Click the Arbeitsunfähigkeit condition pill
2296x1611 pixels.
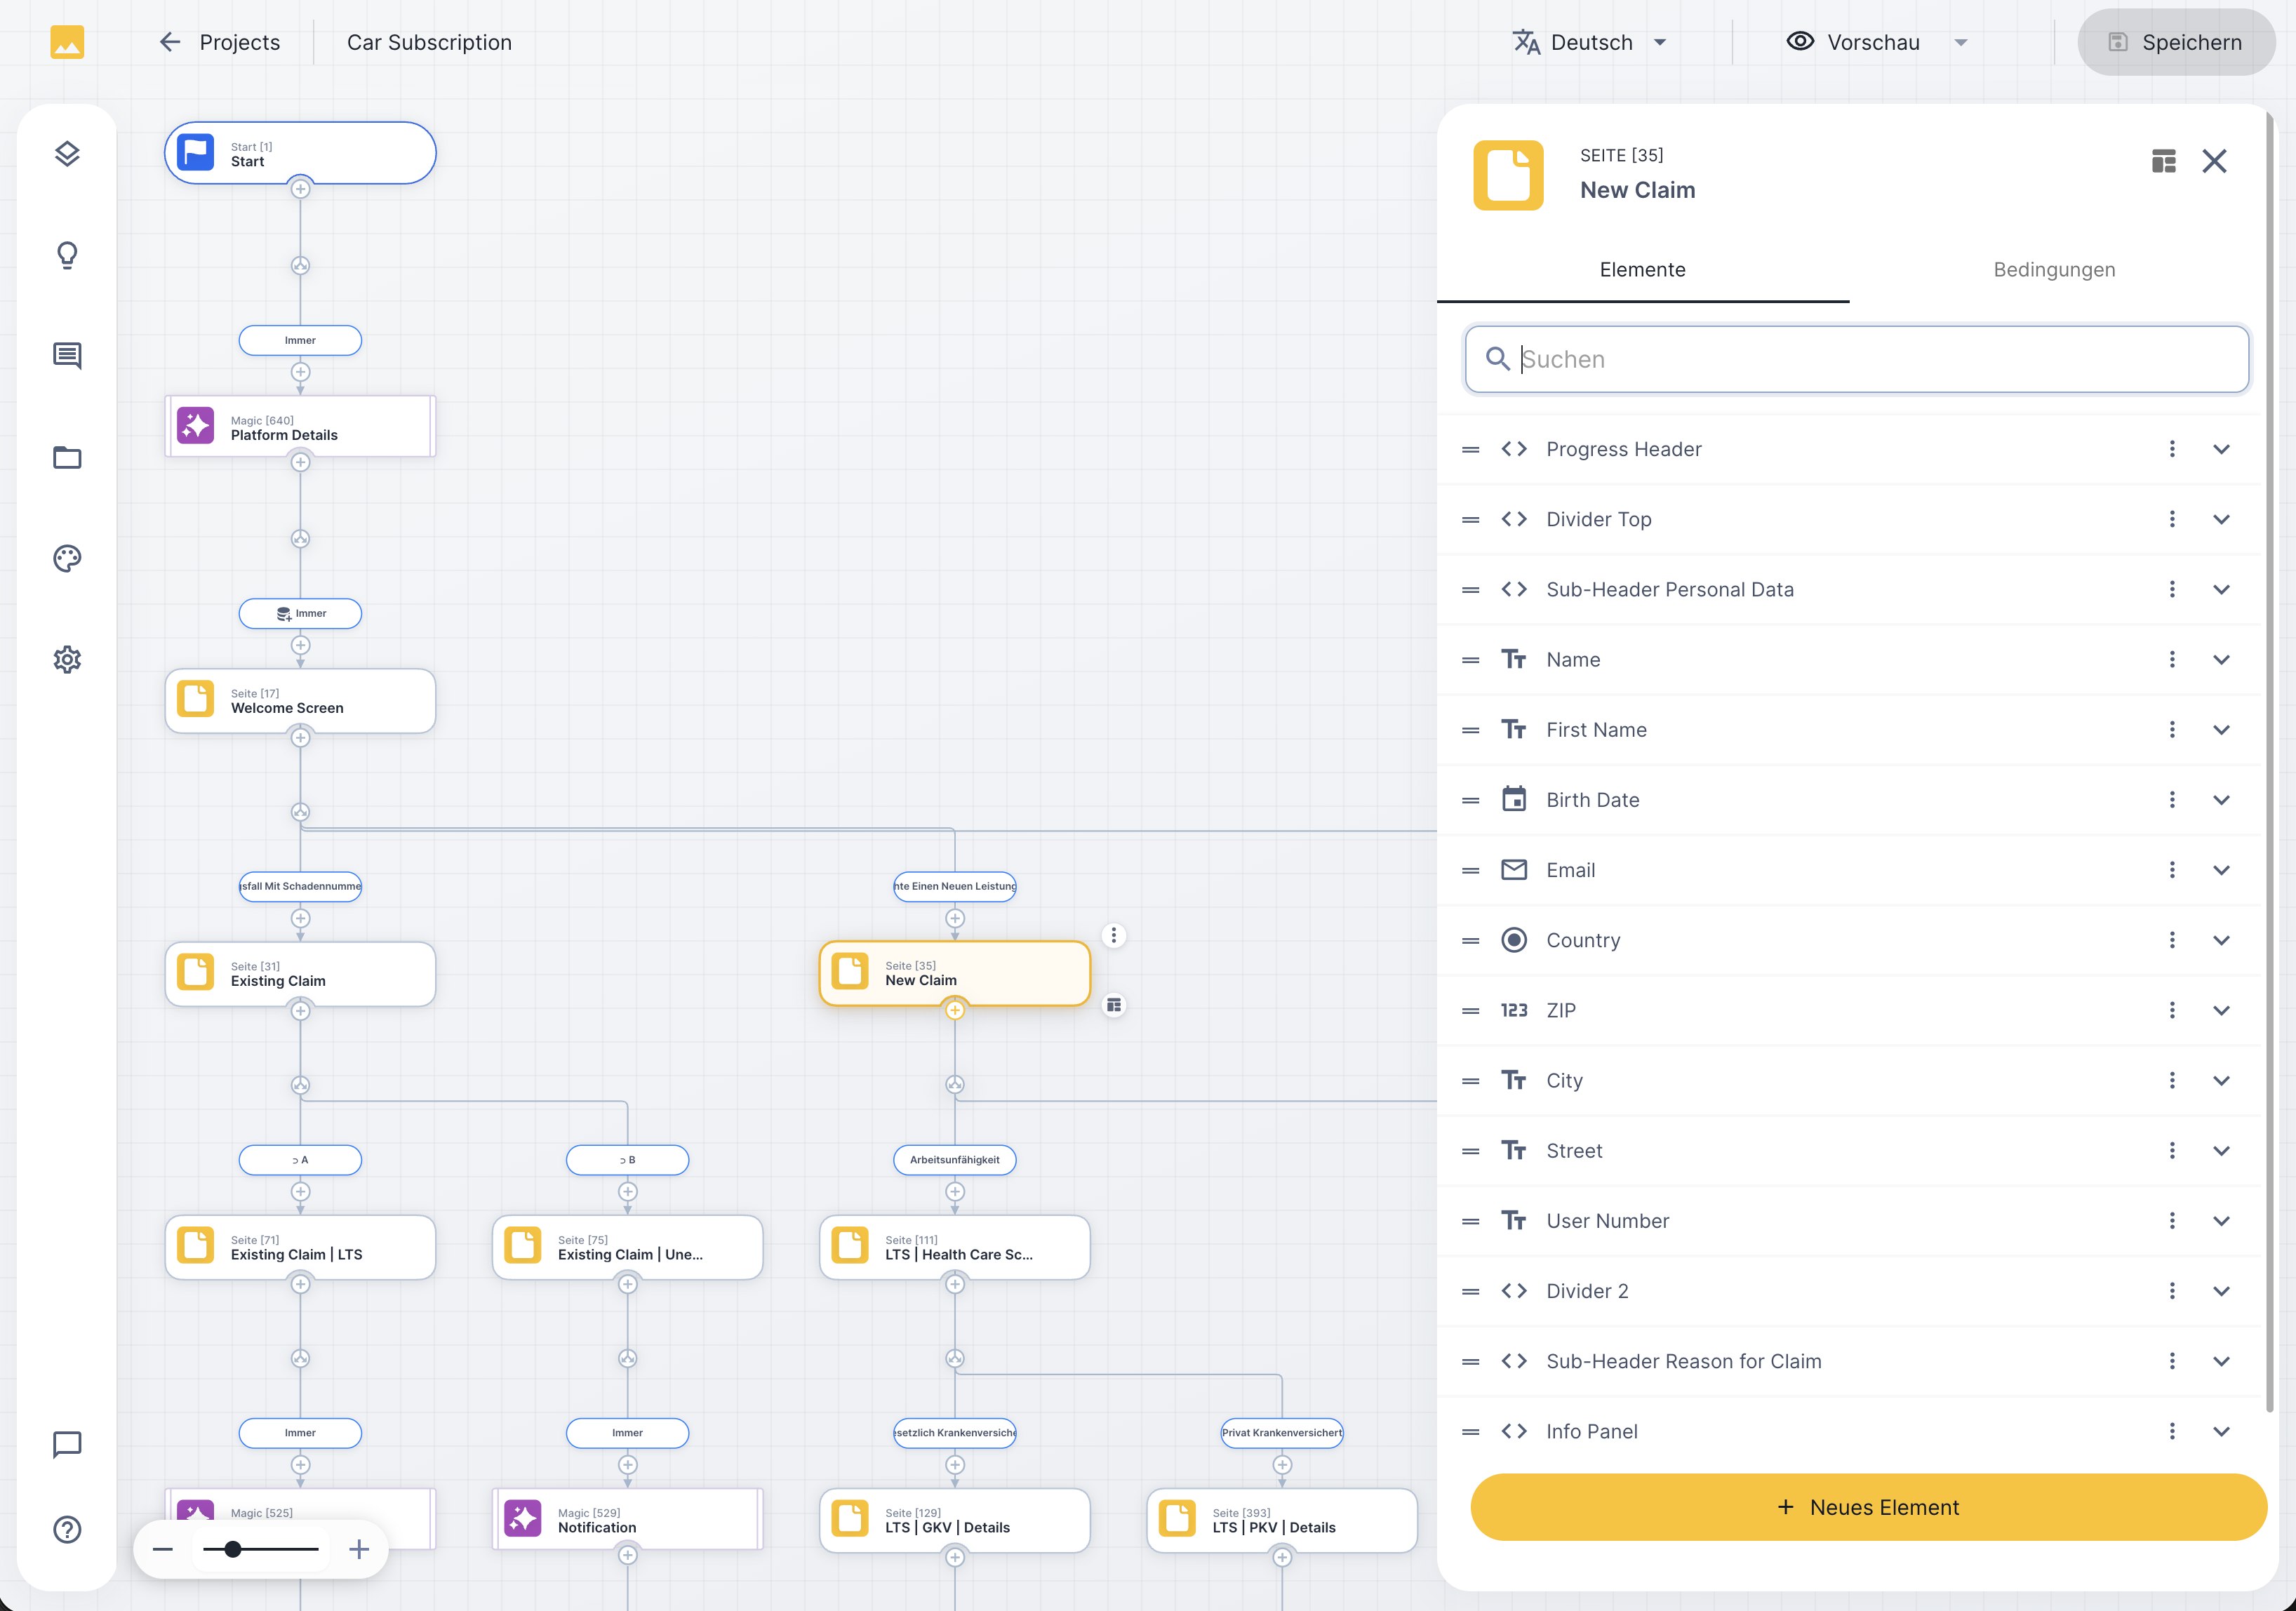(955, 1160)
